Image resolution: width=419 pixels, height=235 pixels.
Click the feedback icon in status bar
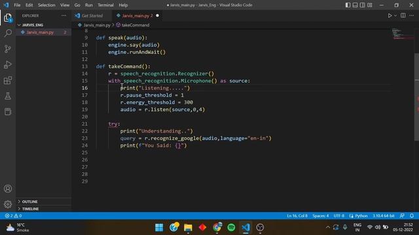pos(402,216)
